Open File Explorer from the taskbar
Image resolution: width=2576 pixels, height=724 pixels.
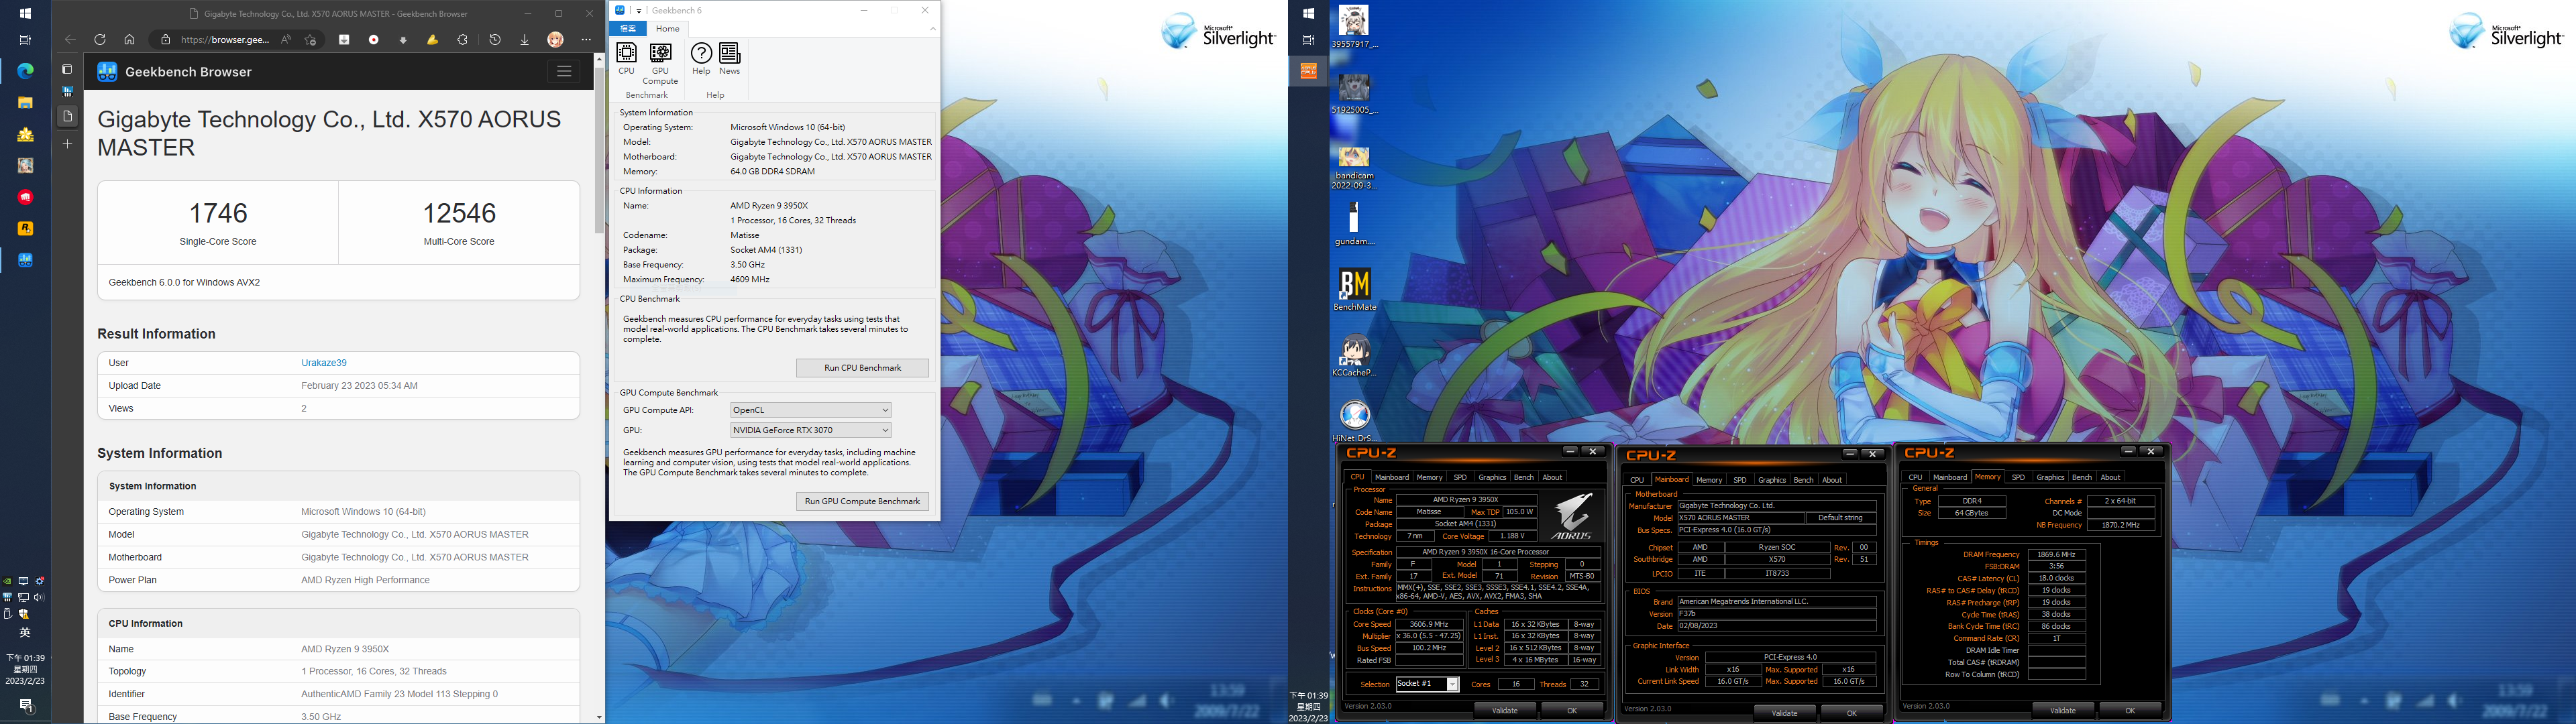pos(26,102)
